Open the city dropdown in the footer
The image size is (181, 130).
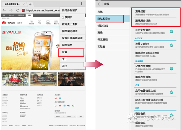click(71, 116)
